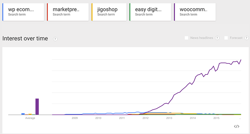This screenshot has height=134, width=250.
Task: Select the easy digit... search term card
Action: click(x=150, y=12)
